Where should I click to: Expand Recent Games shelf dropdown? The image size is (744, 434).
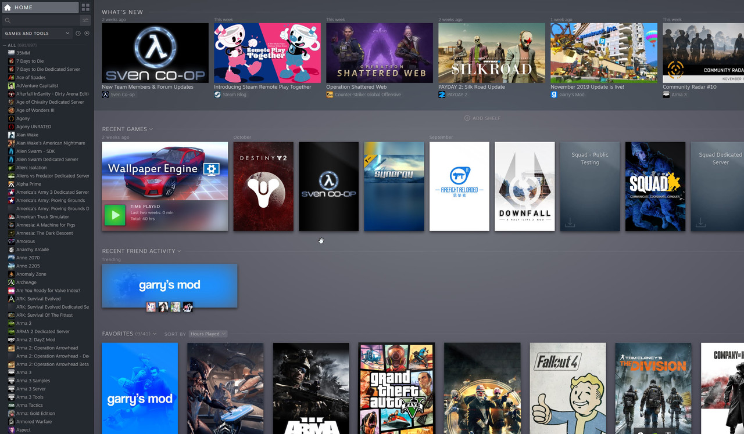point(151,129)
